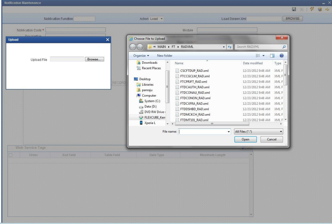
Task: Open the Organize menu dropdown
Action: click(141, 56)
